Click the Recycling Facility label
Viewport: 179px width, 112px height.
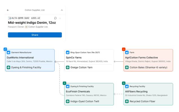[x=137, y=86]
